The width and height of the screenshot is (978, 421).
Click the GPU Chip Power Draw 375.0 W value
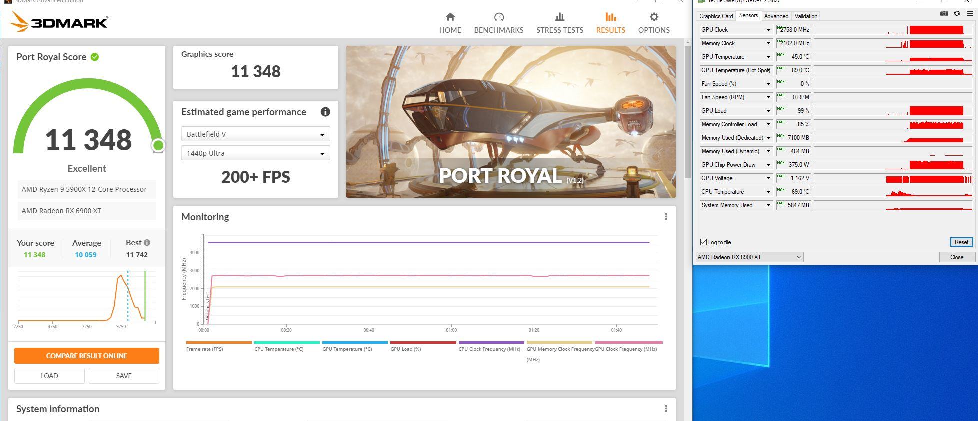[793, 165]
